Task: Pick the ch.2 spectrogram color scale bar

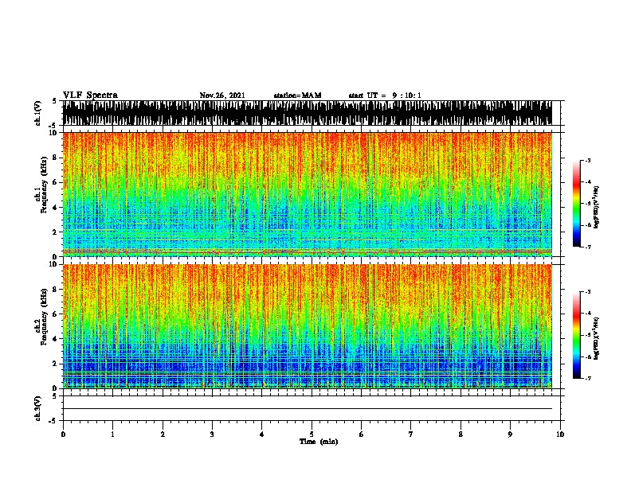Action: [576, 335]
